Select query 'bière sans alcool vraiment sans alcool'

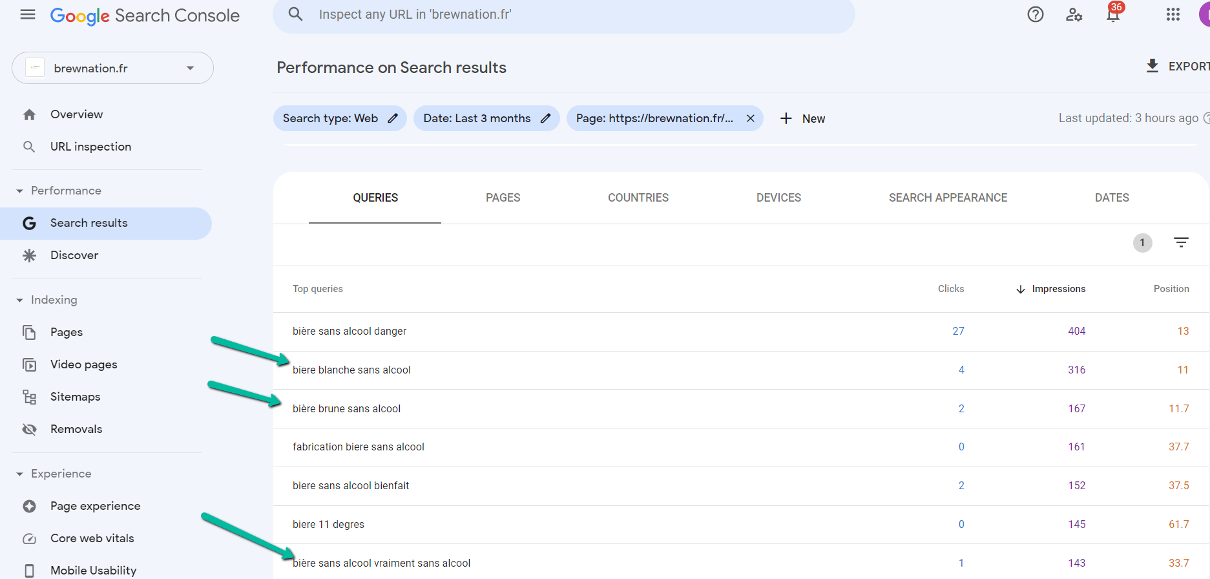click(x=381, y=563)
